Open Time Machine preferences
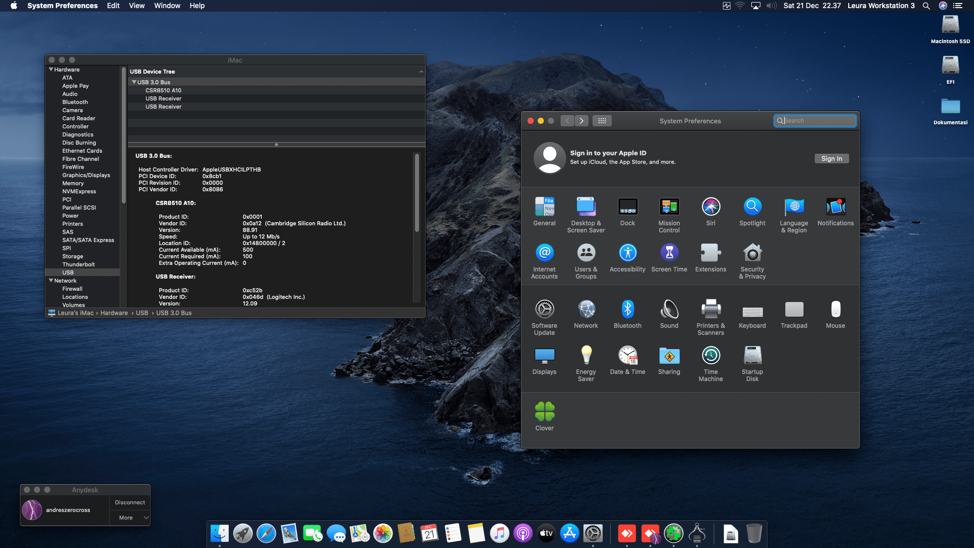 click(x=711, y=356)
